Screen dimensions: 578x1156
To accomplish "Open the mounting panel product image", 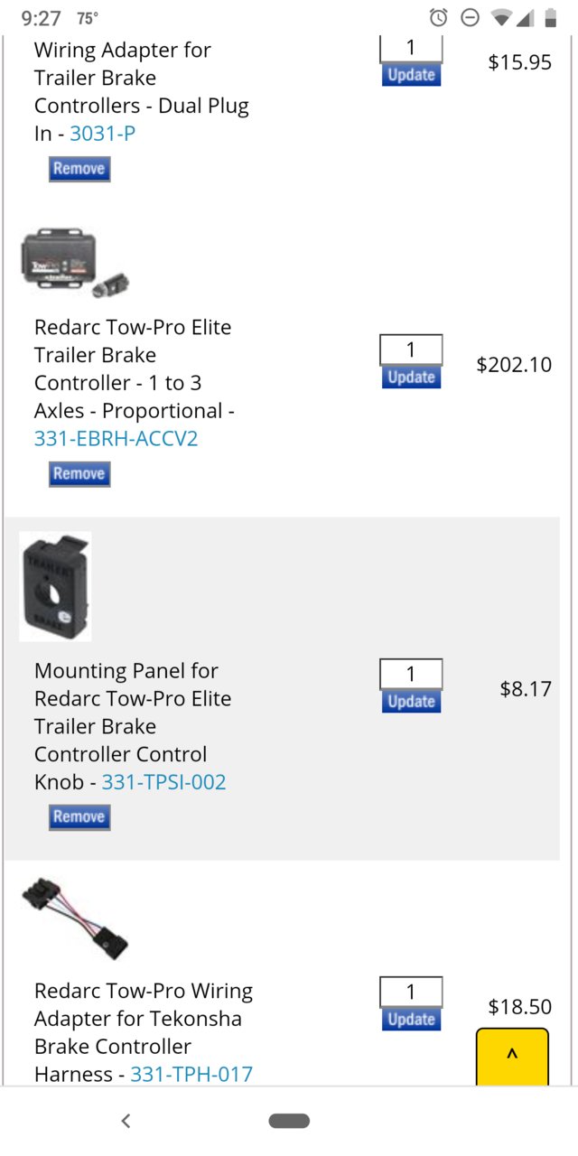I will tap(55, 586).
